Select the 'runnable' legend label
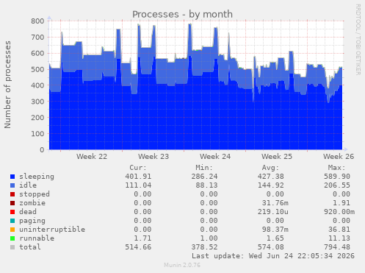 (x=37, y=238)
